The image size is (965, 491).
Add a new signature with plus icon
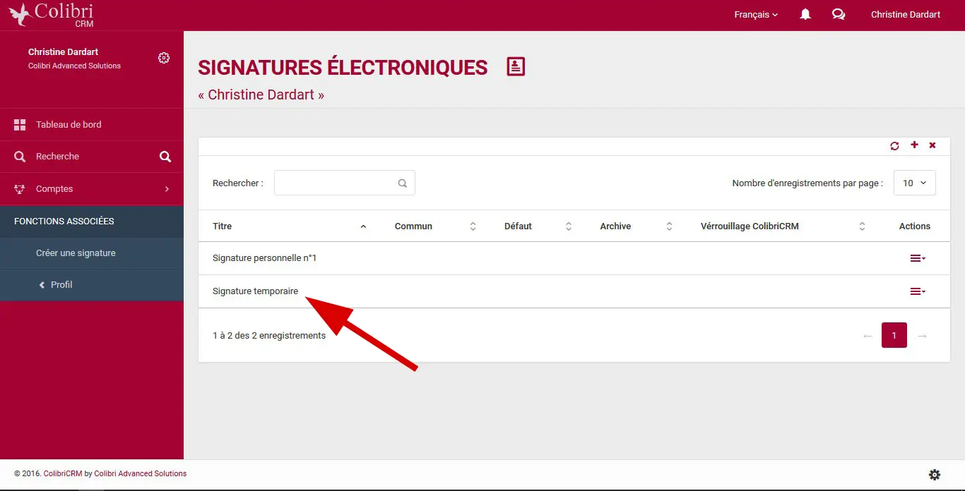tap(914, 145)
